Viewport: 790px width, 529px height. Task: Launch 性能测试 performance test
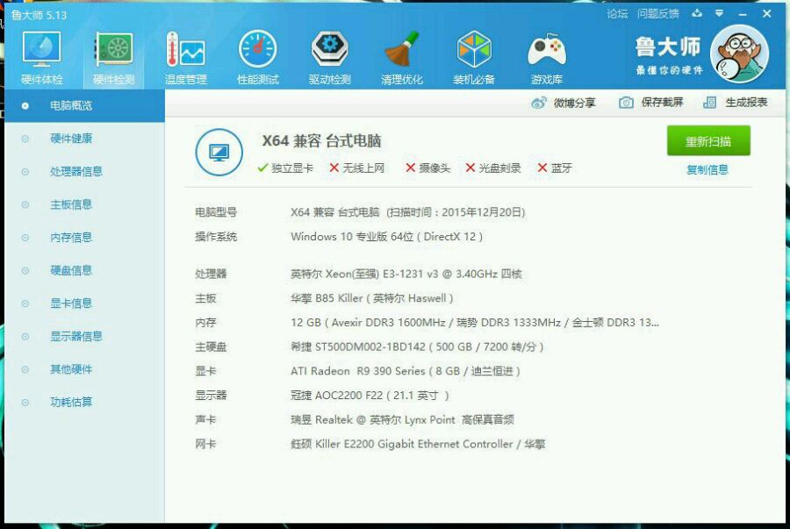(x=257, y=57)
